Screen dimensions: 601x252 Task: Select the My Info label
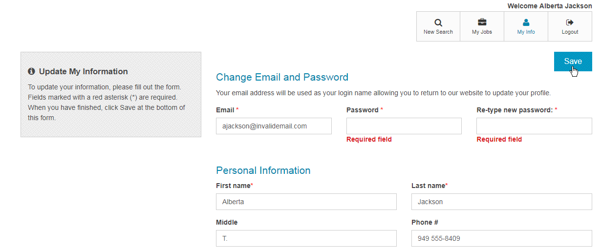click(x=526, y=32)
